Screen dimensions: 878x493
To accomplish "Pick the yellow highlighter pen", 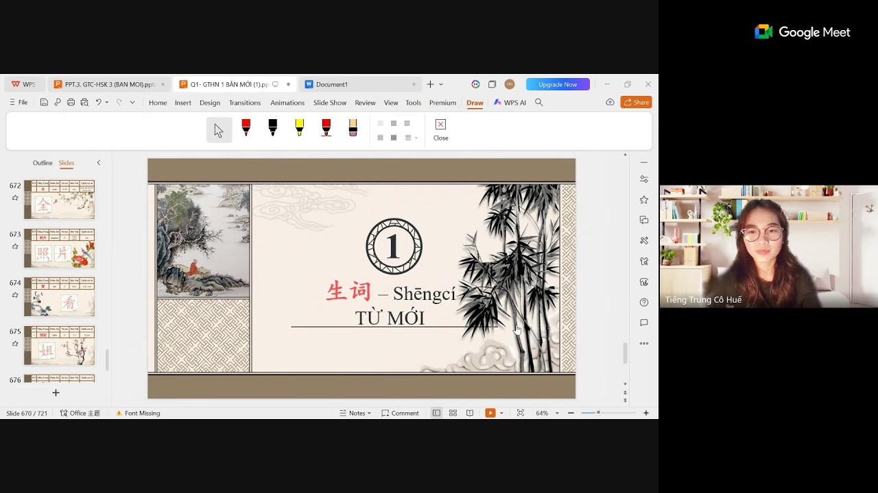I will click(299, 128).
